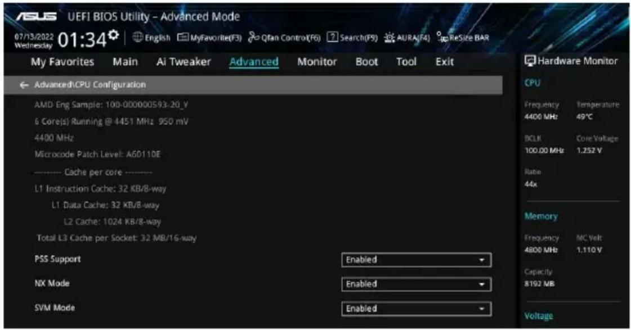Click the PSS Support label

tap(57, 259)
